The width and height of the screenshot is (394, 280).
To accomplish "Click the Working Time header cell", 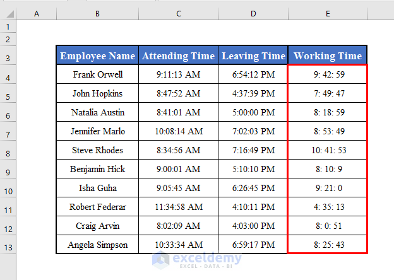I will point(328,55).
